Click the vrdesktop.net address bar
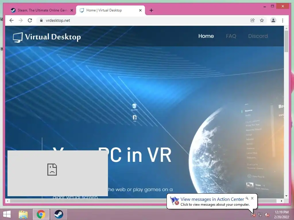 (142, 20)
